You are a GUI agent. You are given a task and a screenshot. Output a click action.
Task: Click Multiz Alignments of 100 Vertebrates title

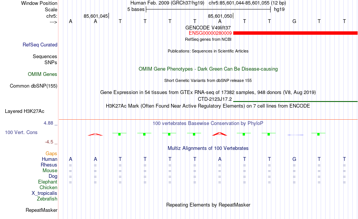[x=208, y=148]
